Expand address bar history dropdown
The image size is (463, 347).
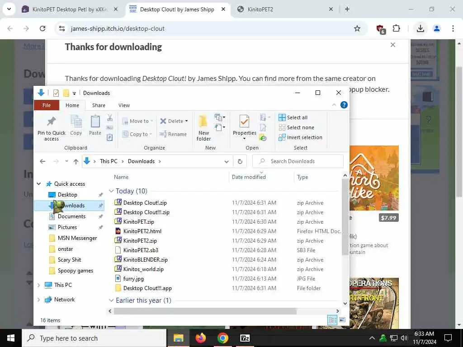click(x=227, y=161)
